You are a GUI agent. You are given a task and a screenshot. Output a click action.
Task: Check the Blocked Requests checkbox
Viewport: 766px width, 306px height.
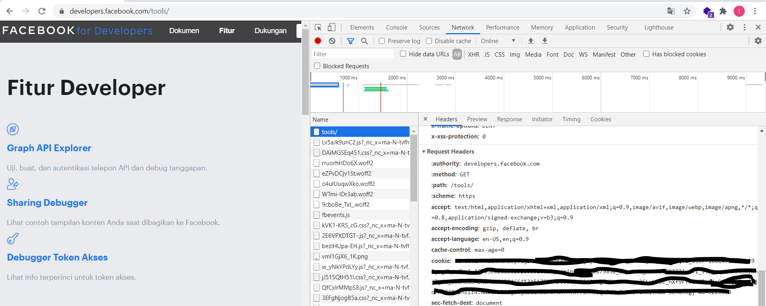click(x=317, y=66)
